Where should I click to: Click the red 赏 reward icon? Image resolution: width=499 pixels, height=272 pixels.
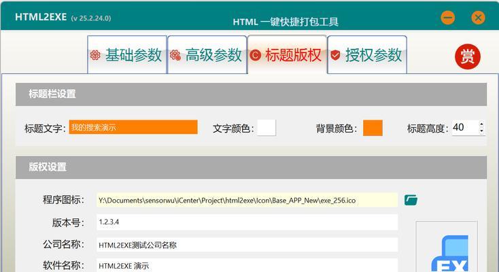click(x=467, y=56)
